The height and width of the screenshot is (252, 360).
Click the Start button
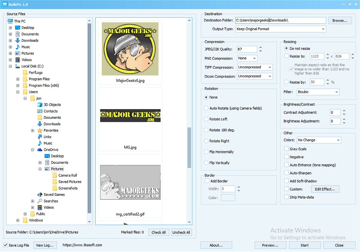click(305, 245)
